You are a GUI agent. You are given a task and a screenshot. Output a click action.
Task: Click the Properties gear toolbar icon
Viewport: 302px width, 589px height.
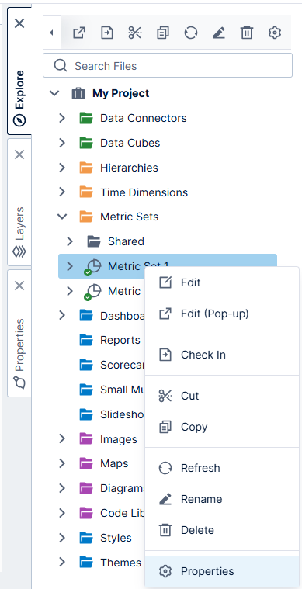275,33
